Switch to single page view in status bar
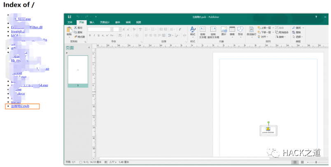The width and height of the screenshot is (331, 167). click(295, 162)
